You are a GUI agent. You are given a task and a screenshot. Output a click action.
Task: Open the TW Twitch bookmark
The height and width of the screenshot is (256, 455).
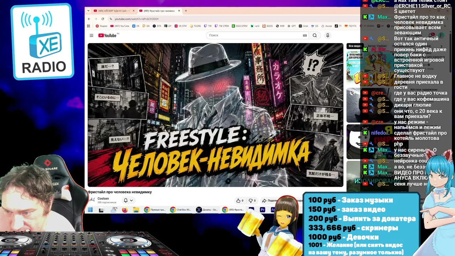[208, 26]
